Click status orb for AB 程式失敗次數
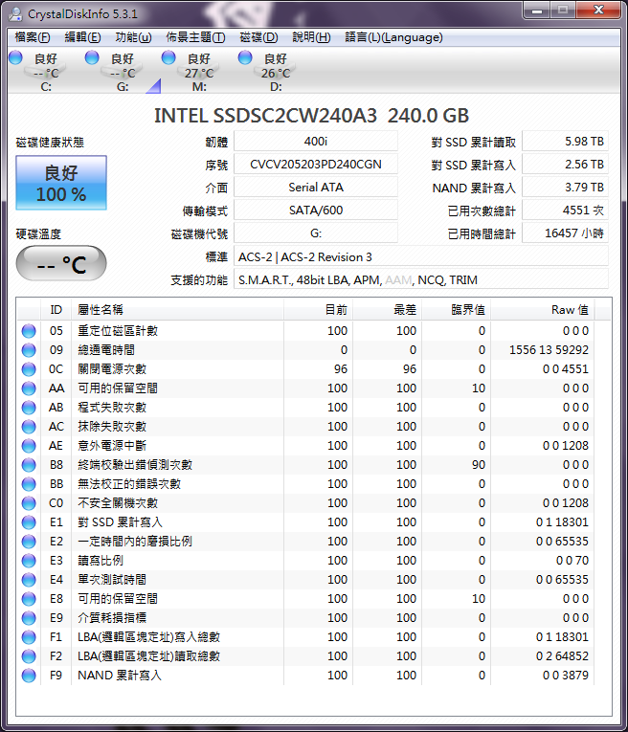Viewport: 628px width, 732px height. click(29, 407)
